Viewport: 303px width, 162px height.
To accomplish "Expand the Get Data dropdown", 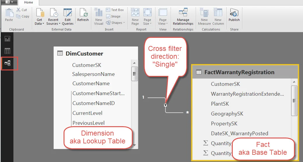I will click(x=39, y=17).
